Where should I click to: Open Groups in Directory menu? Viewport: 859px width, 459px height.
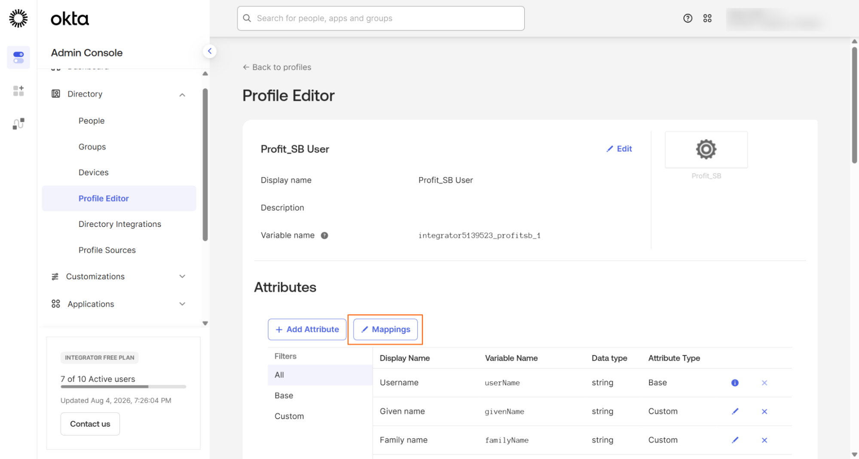pyautogui.click(x=92, y=147)
